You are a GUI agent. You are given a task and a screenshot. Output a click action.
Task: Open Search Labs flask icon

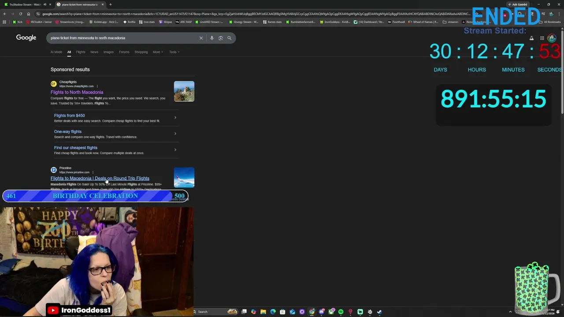[x=531, y=38]
